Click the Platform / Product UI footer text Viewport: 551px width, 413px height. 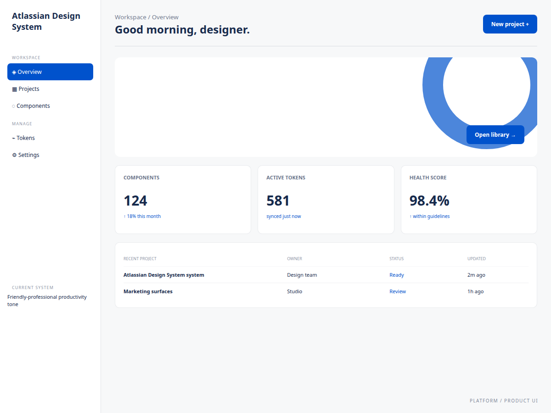tap(504, 401)
